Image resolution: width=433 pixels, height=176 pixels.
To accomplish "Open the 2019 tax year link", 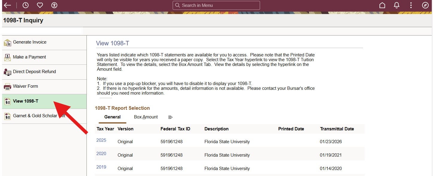I will [101, 167].
